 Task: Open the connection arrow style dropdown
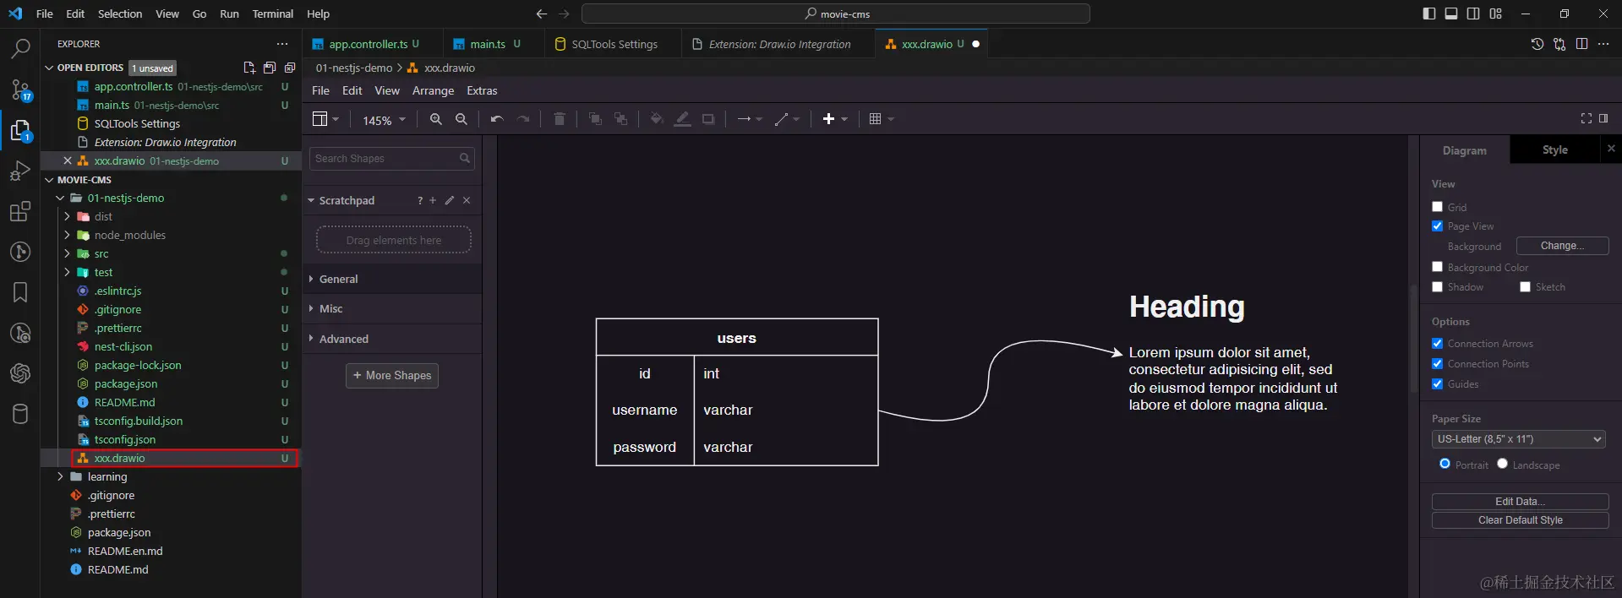click(x=750, y=119)
